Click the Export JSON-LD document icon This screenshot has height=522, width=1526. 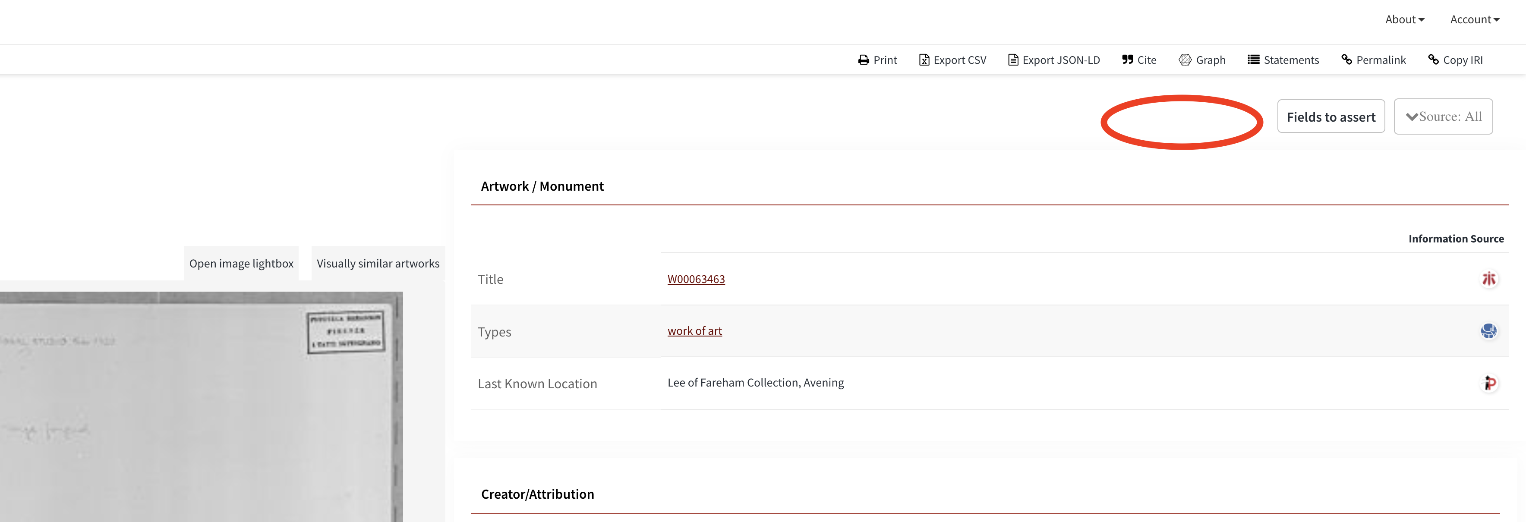coord(1013,60)
